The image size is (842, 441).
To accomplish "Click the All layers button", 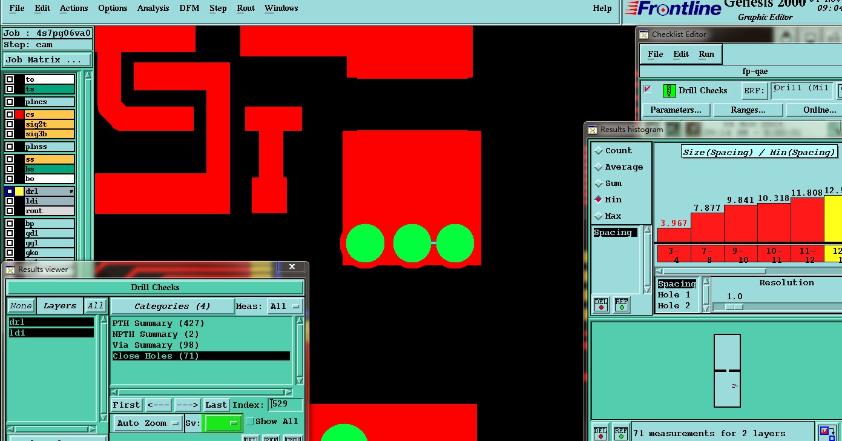I will click(x=95, y=307).
